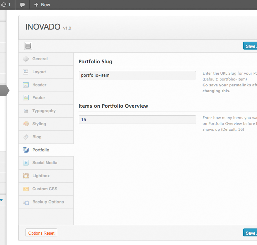Open the General options tab
257x245 pixels.
tap(46, 59)
